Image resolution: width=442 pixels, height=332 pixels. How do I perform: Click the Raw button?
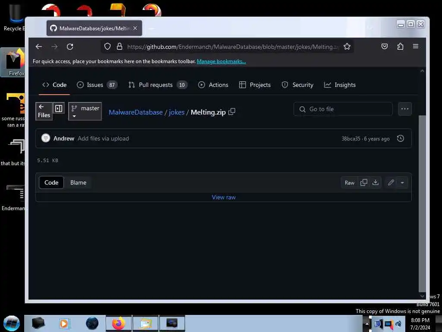[x=350, y=183]
